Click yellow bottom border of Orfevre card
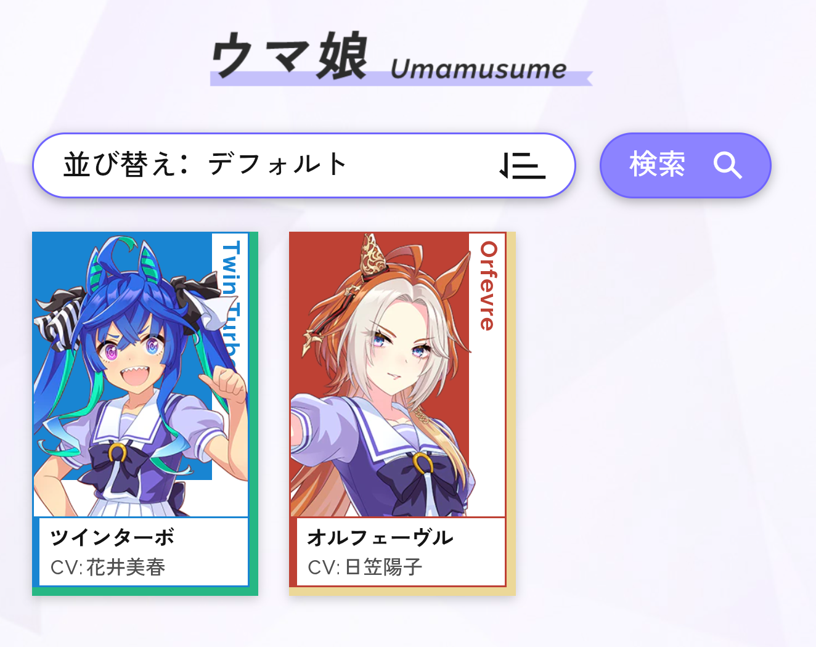Image resolution: width=816 pixels, height=647 pixels. click(x=402, y=592)
